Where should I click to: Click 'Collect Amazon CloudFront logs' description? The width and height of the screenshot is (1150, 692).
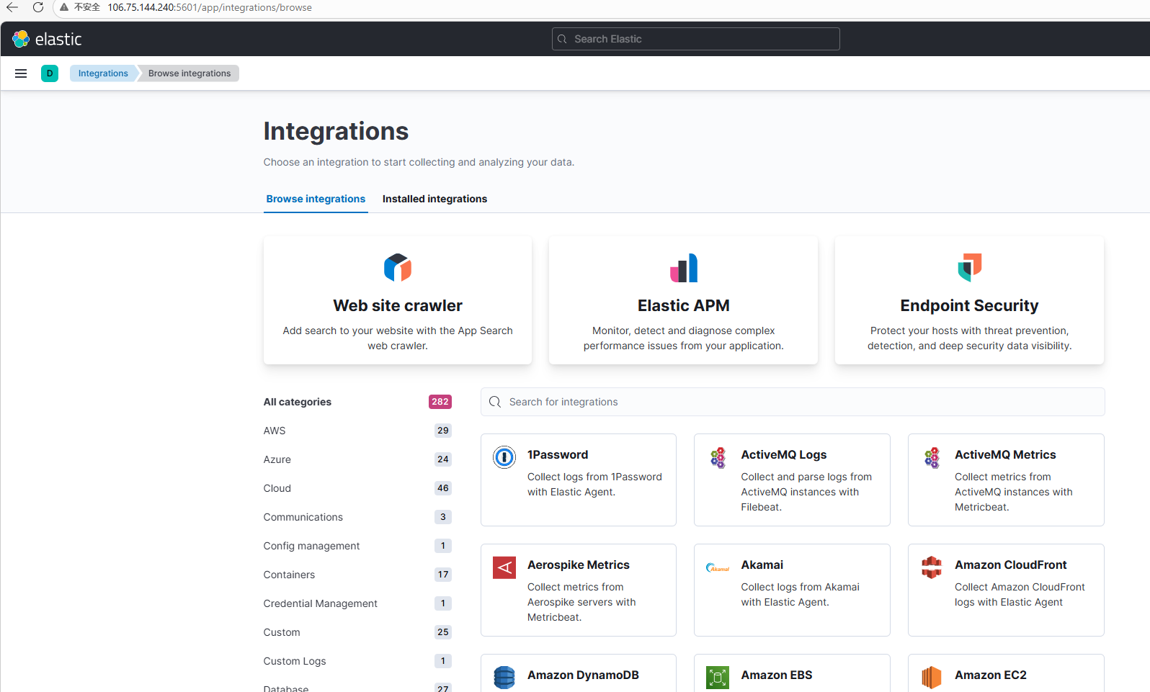[x=1020, y=595]
